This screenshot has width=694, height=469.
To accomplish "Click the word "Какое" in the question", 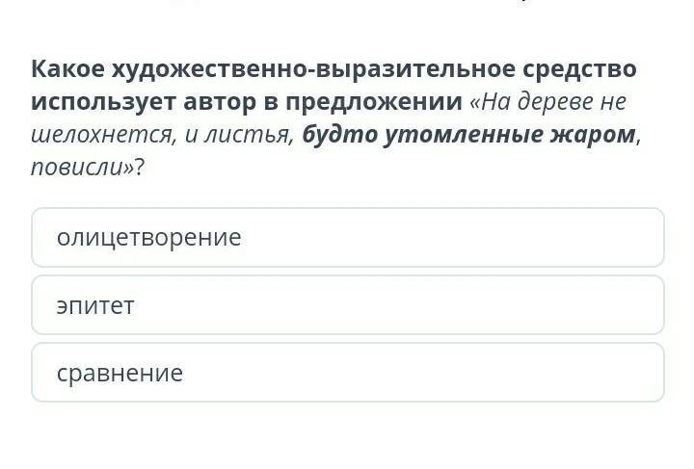I will tap(67, 69).
